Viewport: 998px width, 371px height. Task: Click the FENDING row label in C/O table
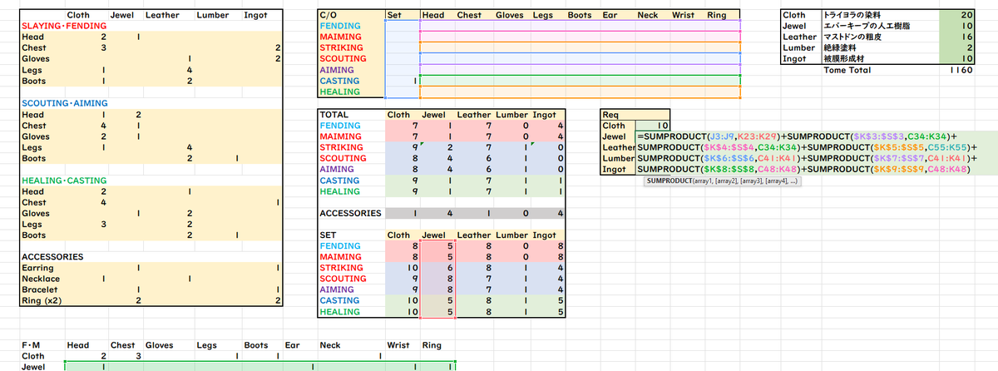click(338, 26)
